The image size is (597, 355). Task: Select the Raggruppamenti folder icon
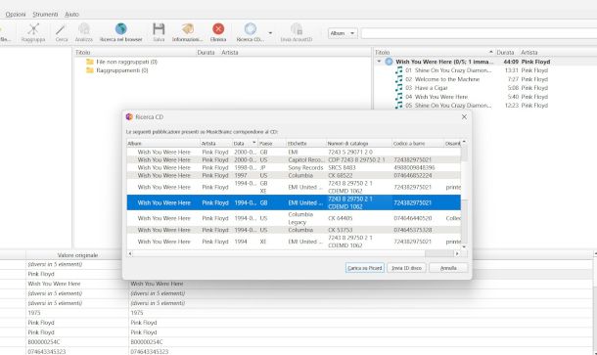[90, 70]
